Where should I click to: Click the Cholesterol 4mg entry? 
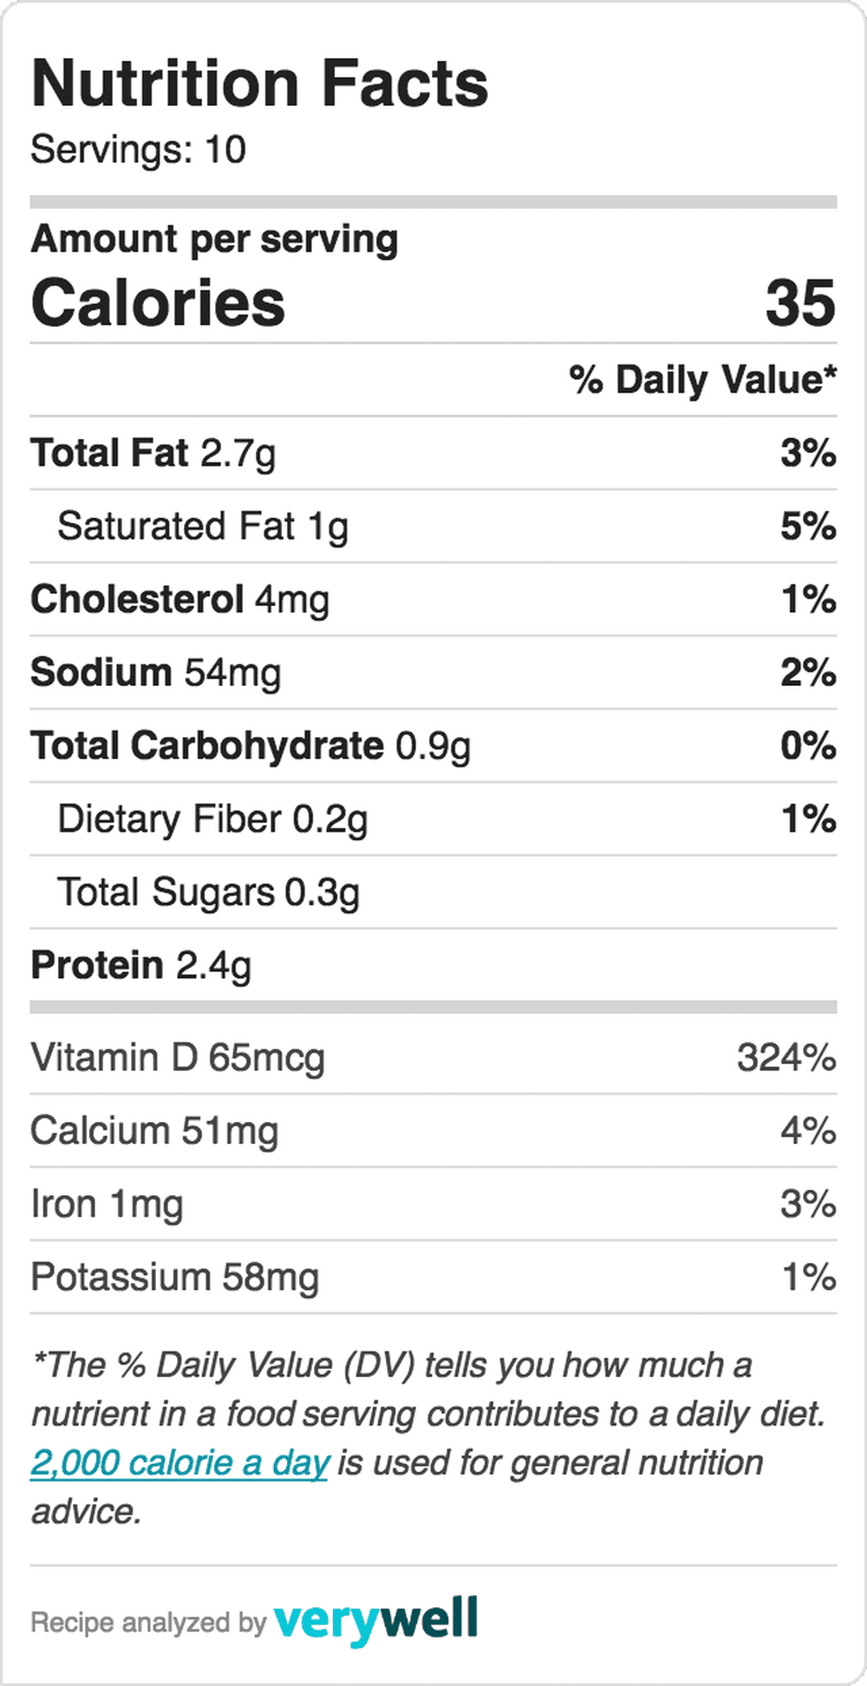(433, 599)
